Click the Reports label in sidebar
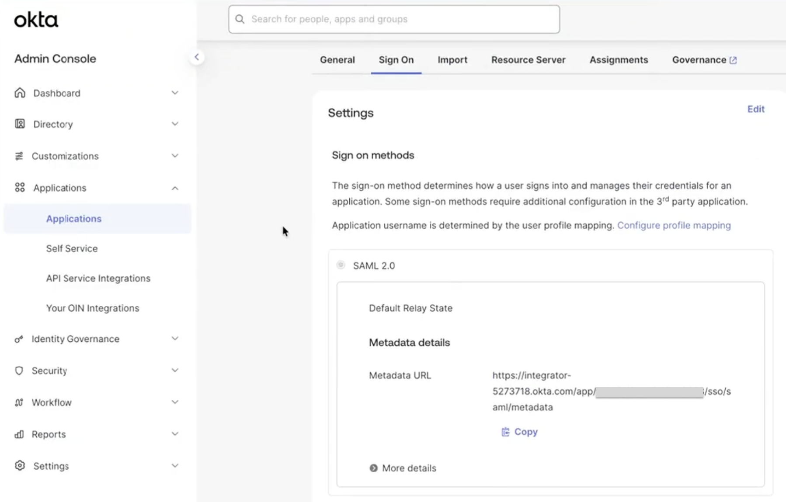786x502 pixels. [49, 434]
